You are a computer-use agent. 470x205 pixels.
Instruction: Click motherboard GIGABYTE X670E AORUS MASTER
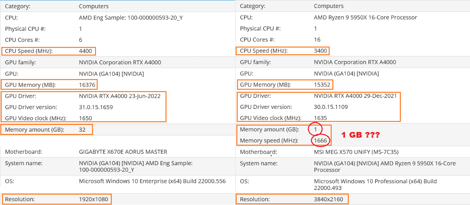[123, 152]
